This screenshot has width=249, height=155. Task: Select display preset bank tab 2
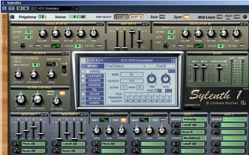coord(88,60)
